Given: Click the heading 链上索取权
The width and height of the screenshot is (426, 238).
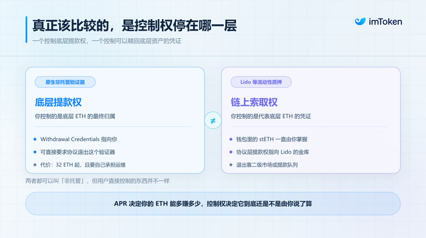Looking at the screenshot, I should point(254,102).
